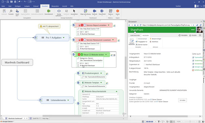Refresh the SharePoint page in Browser

[x=140, y=25]
